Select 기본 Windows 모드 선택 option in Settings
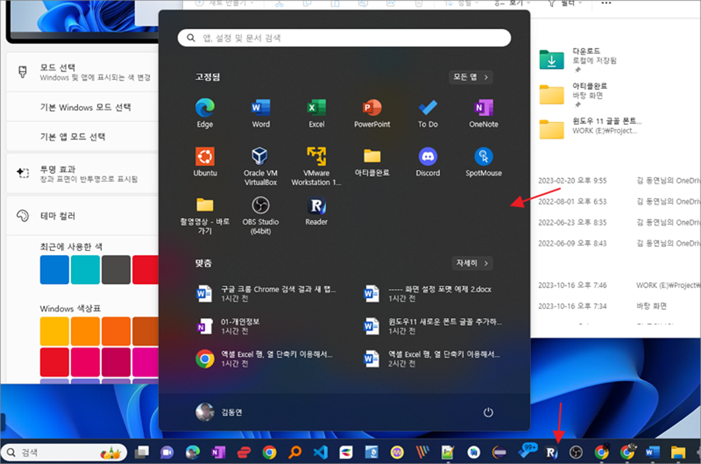Image resolution: width=701 pixels, height=464 pixels. click(x=82, y=107)
